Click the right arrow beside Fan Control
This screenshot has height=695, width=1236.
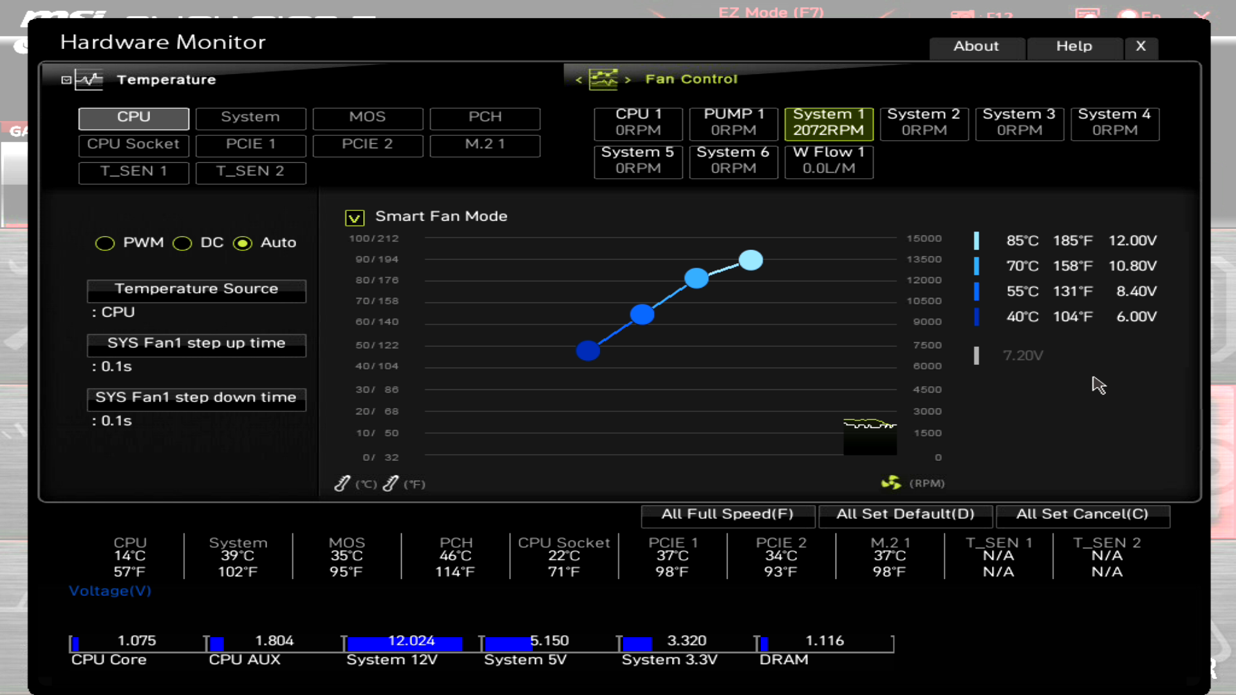pos(628,80)
